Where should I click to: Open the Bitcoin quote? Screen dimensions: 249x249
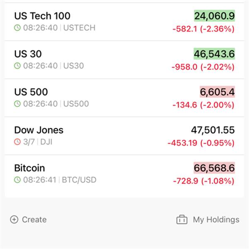point(29,168)
